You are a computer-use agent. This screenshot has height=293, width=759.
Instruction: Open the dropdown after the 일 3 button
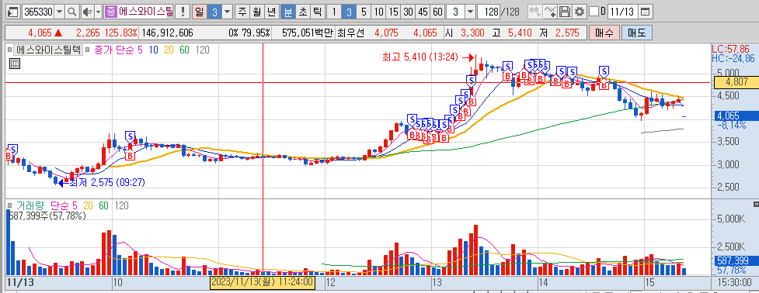click(227, 12)
